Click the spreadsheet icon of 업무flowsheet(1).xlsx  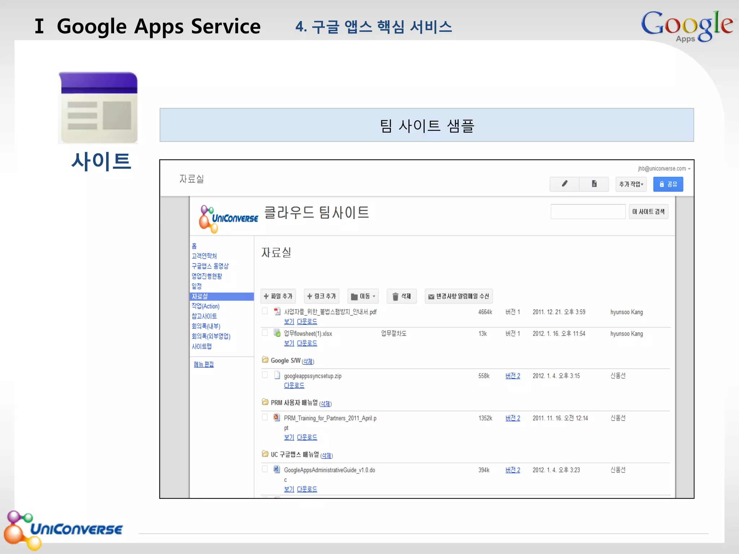(x=277, y=333)
